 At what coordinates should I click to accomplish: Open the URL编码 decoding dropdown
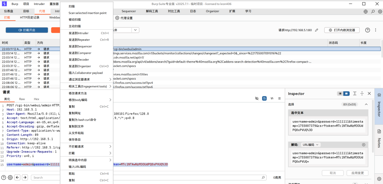[311, 145]
